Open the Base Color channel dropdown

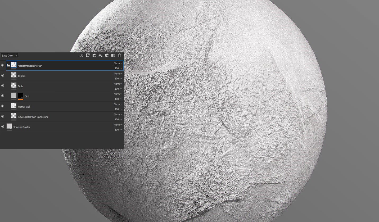[x=9, y=56]
